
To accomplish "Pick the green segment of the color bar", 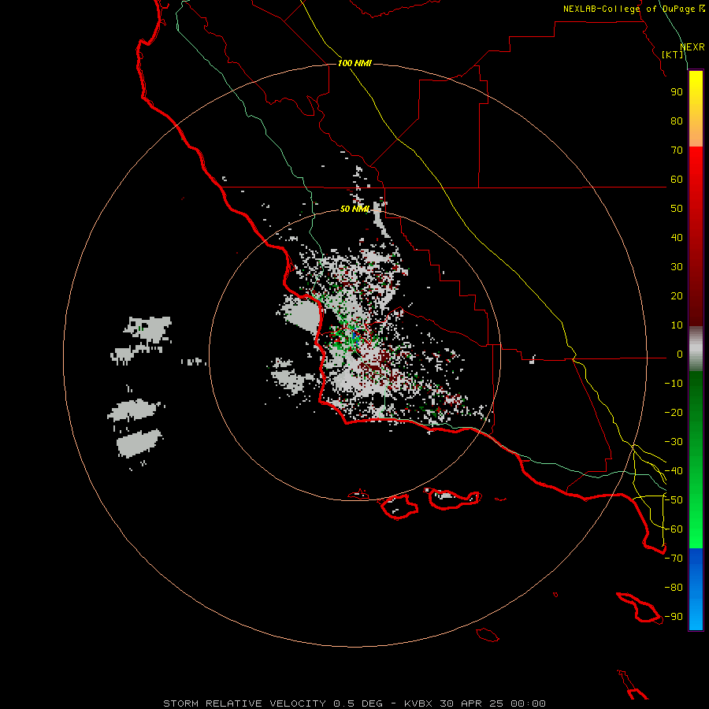I will tap(696, 460).
